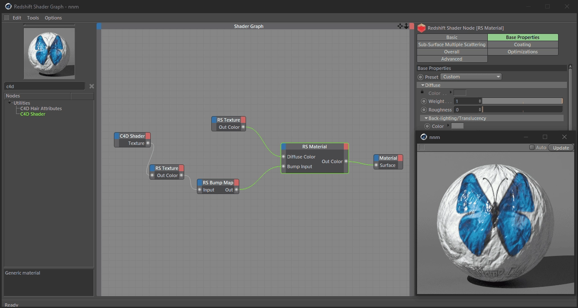
Task: Select C4D Hair Attributes in node tree
Action: tap(41, 108)
